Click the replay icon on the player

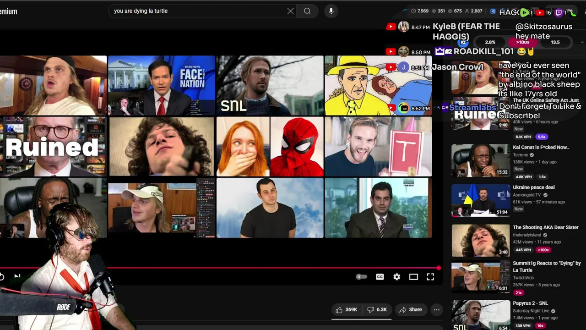click(x=2, y=276)
